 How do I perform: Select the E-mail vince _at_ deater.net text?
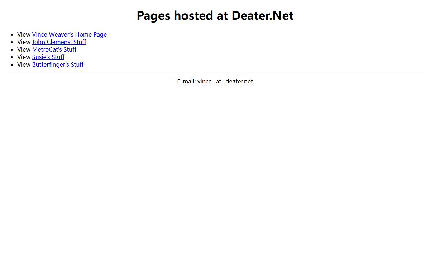click(215, 81)
